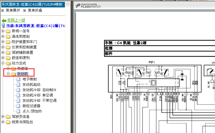Open 发动机冷却 单空调 diagram
The width and height of the screenshot is (215, 133).
tap(38, 95)
